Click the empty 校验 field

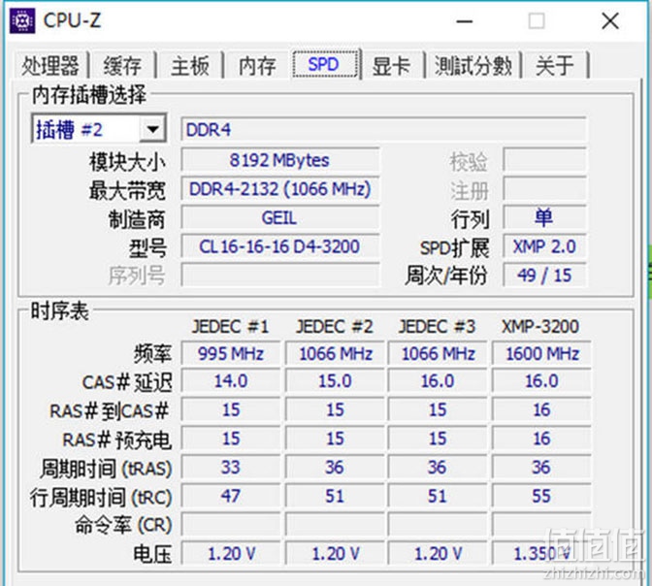coord(544,160)
